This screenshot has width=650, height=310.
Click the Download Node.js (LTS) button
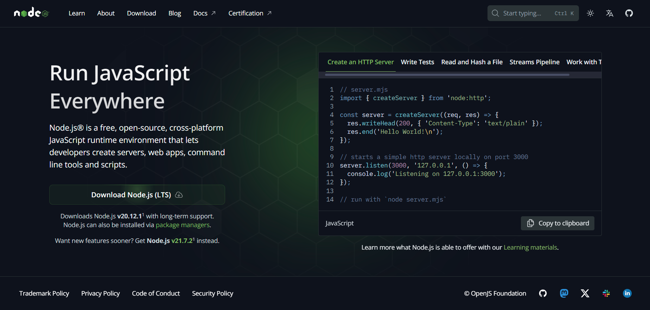click(x=137, y=195)
